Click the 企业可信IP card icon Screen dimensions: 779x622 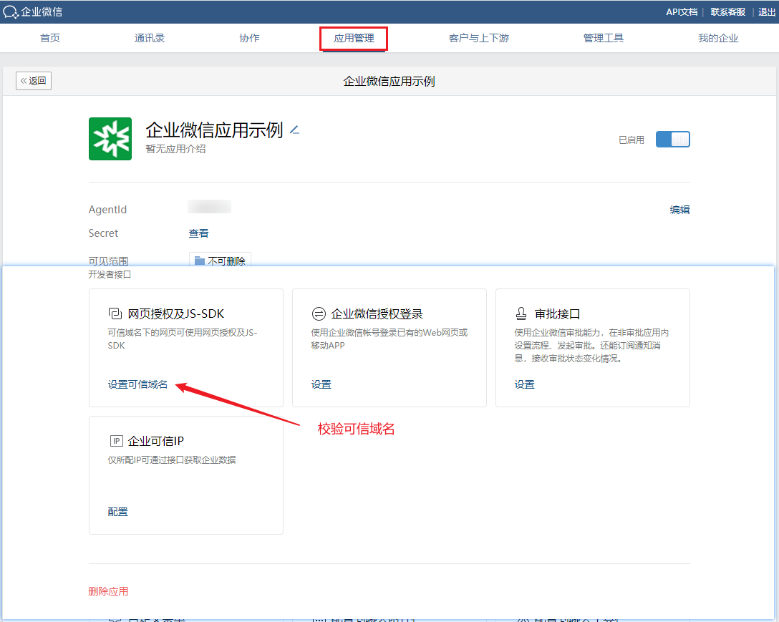116,441
